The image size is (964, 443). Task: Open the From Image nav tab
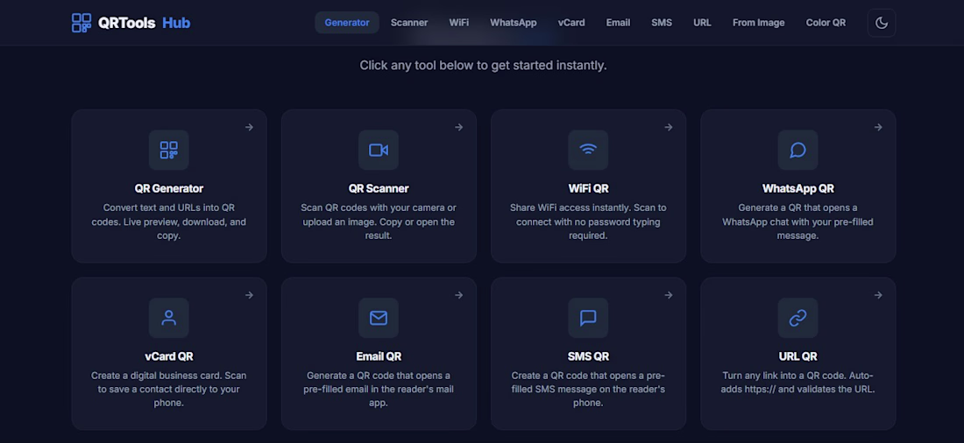tap(758, 23)
